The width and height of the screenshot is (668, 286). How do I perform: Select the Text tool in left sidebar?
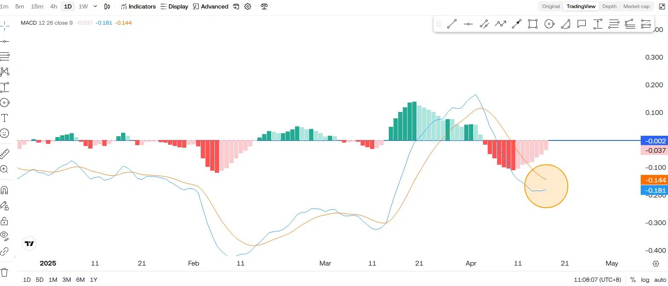pyautogui.click(x=5, y=118)
